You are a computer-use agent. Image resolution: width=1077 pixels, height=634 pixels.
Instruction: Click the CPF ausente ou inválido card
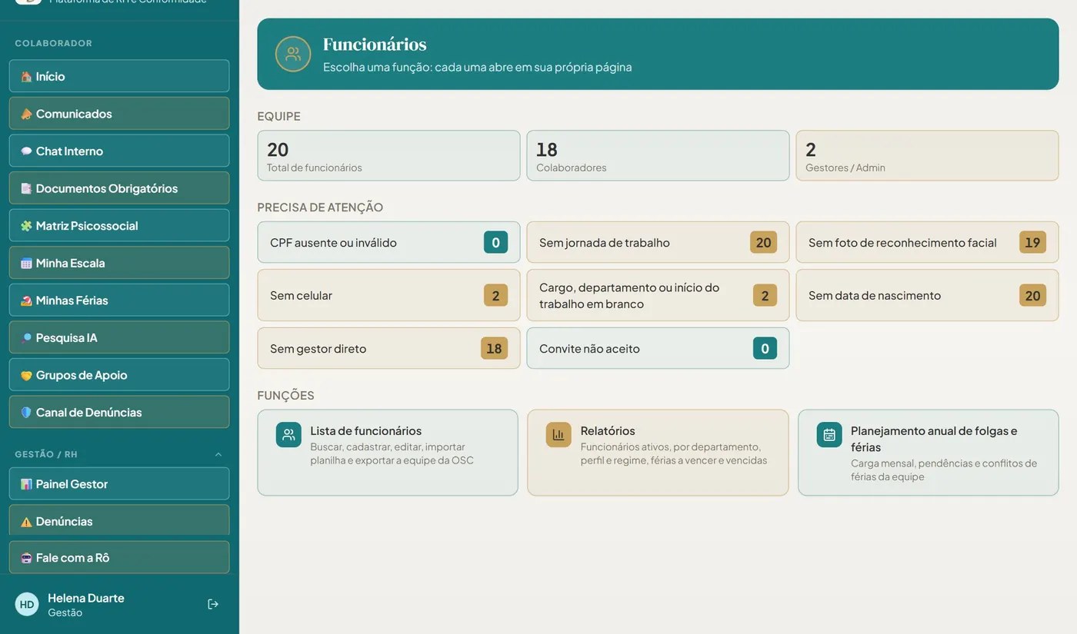click(x=388, y=243)
